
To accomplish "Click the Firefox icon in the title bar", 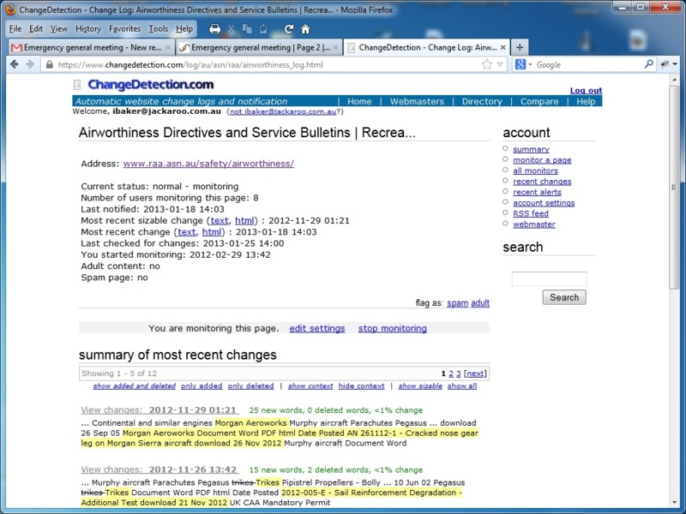I will [10, 9].
